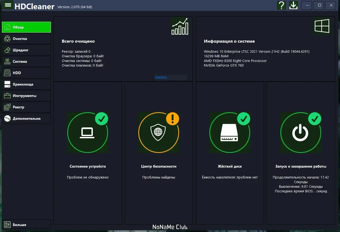
Task: Click the statistics chart icon
Action: [180, 26]
